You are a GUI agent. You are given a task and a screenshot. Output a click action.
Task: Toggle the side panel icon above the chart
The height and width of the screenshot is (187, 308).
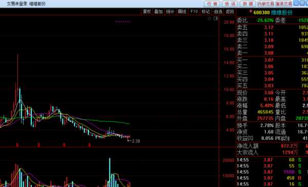point(216,18)
